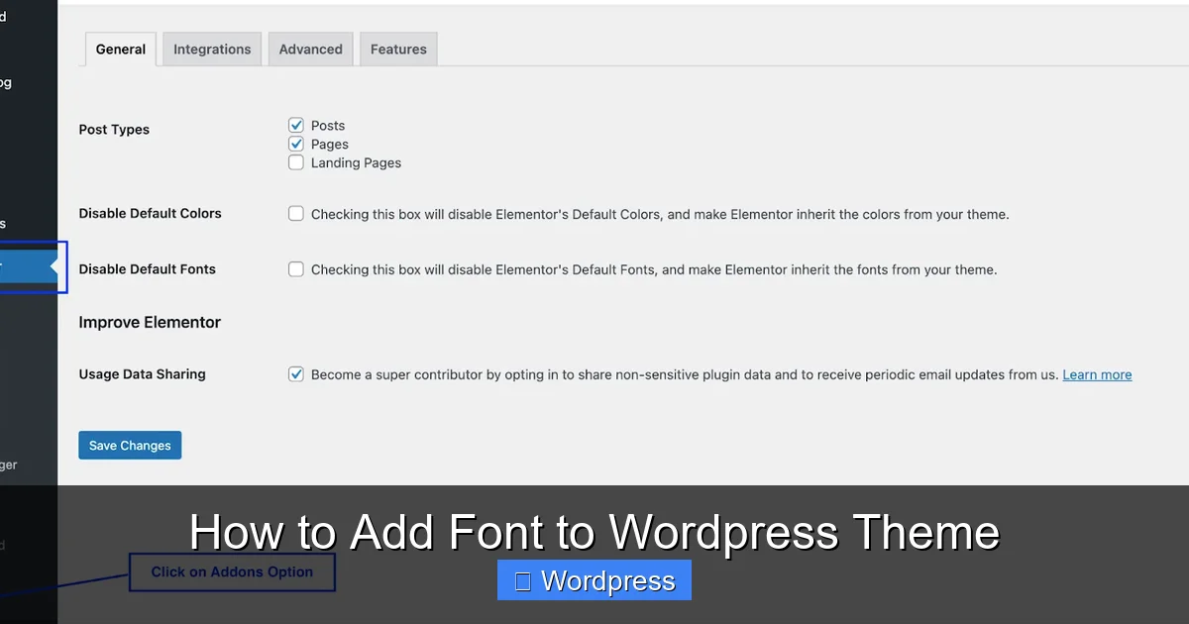Open the Advanced settings tab
1189x624 pixels.
310,50
